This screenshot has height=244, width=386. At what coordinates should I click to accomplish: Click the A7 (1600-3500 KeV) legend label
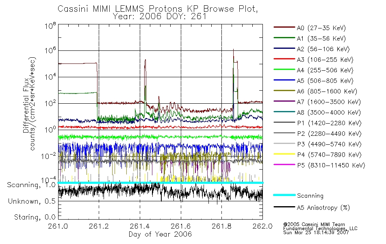point(329,102)
